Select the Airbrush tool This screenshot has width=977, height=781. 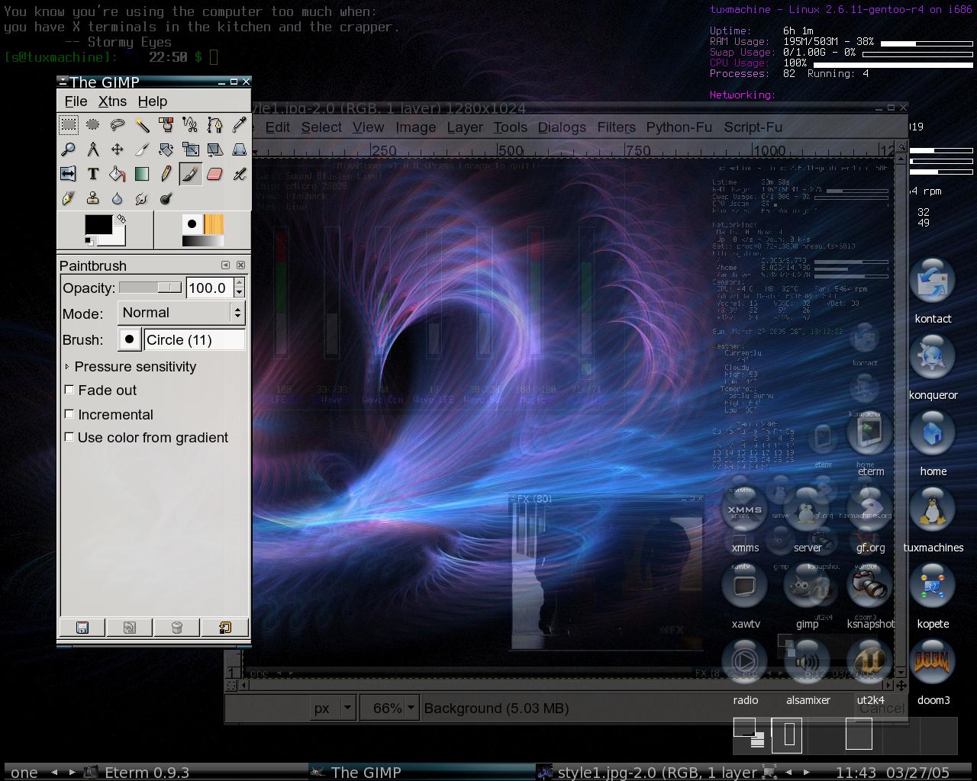[239, 174]
